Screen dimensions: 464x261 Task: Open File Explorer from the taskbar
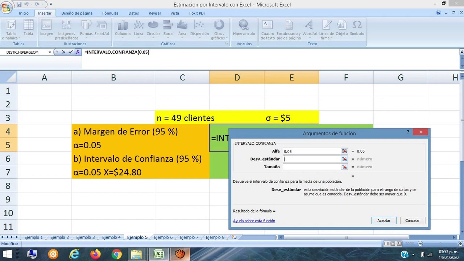[136, 254]
